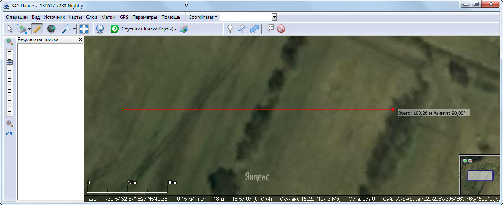Open the coordinates combo box arrow
Viewport: 503px width, 205px height.
point(274,17)
